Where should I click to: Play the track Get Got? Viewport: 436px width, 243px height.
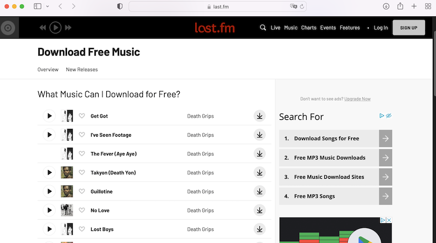tap(50, 116)
